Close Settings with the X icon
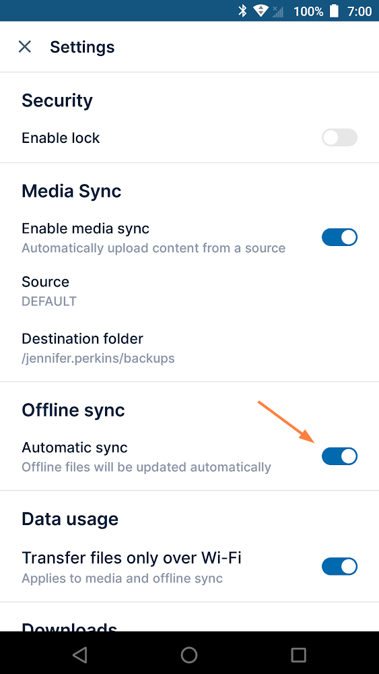The height and width of the screenshot is (674, 379). 25,47
